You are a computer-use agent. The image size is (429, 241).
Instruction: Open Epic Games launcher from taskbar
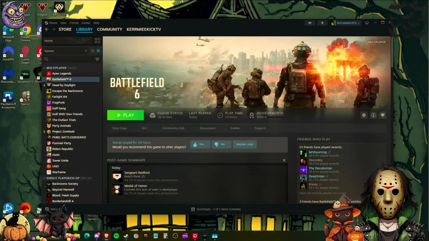pyautogui.click(x=146, y=236)
